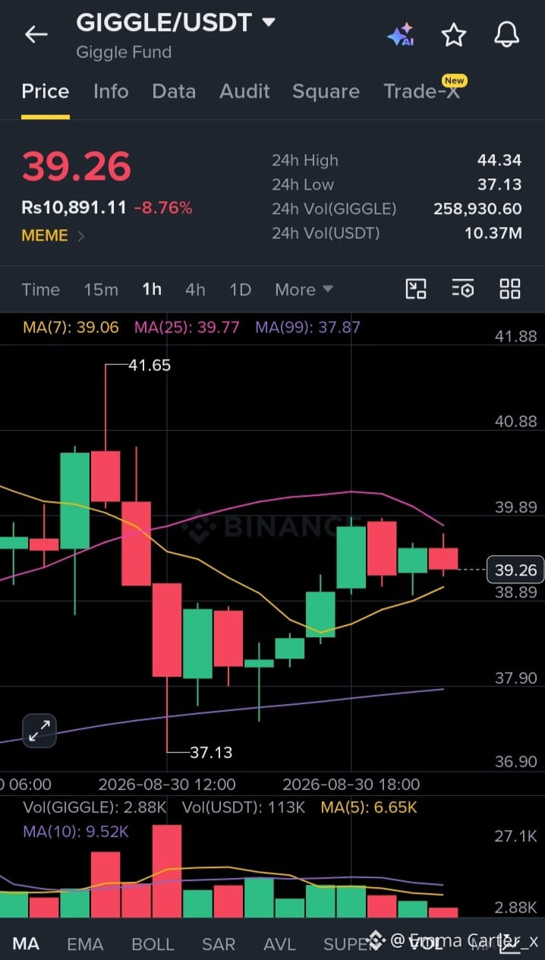This screenshot has height=960, width=545.
Task: Tap the MA(5): 6.65K volume label
Action: [x=369, y=807]
